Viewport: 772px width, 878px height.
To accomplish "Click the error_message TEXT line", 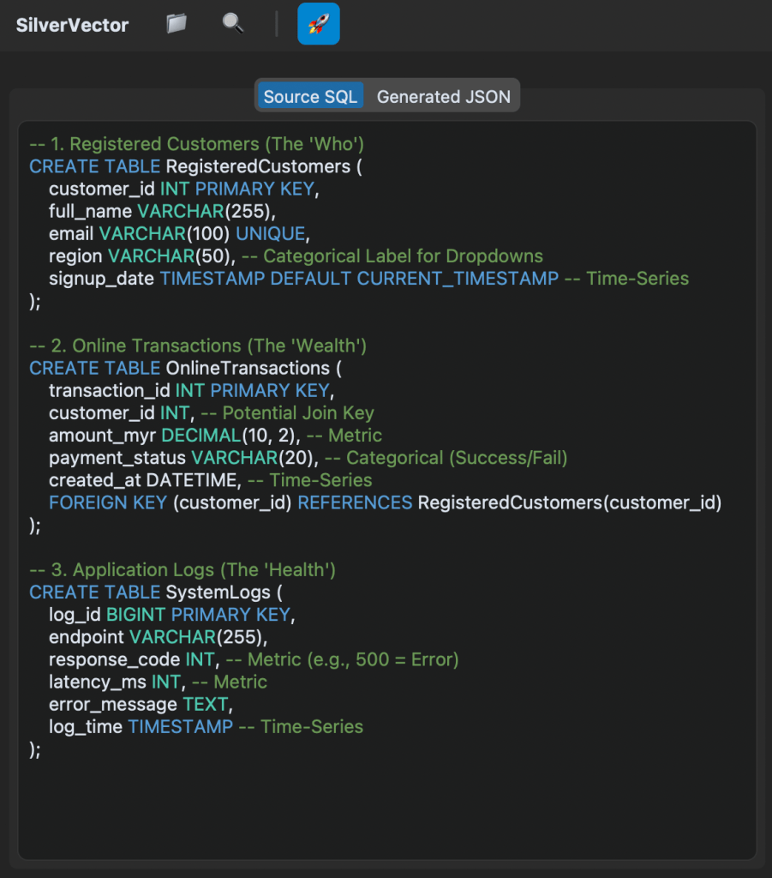I will pos(139,704).
